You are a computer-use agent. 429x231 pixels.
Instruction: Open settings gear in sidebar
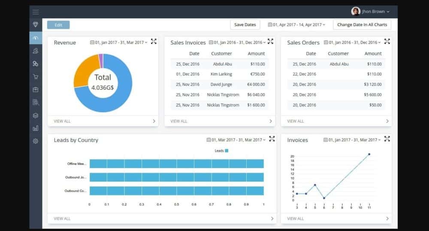point(36,141)
